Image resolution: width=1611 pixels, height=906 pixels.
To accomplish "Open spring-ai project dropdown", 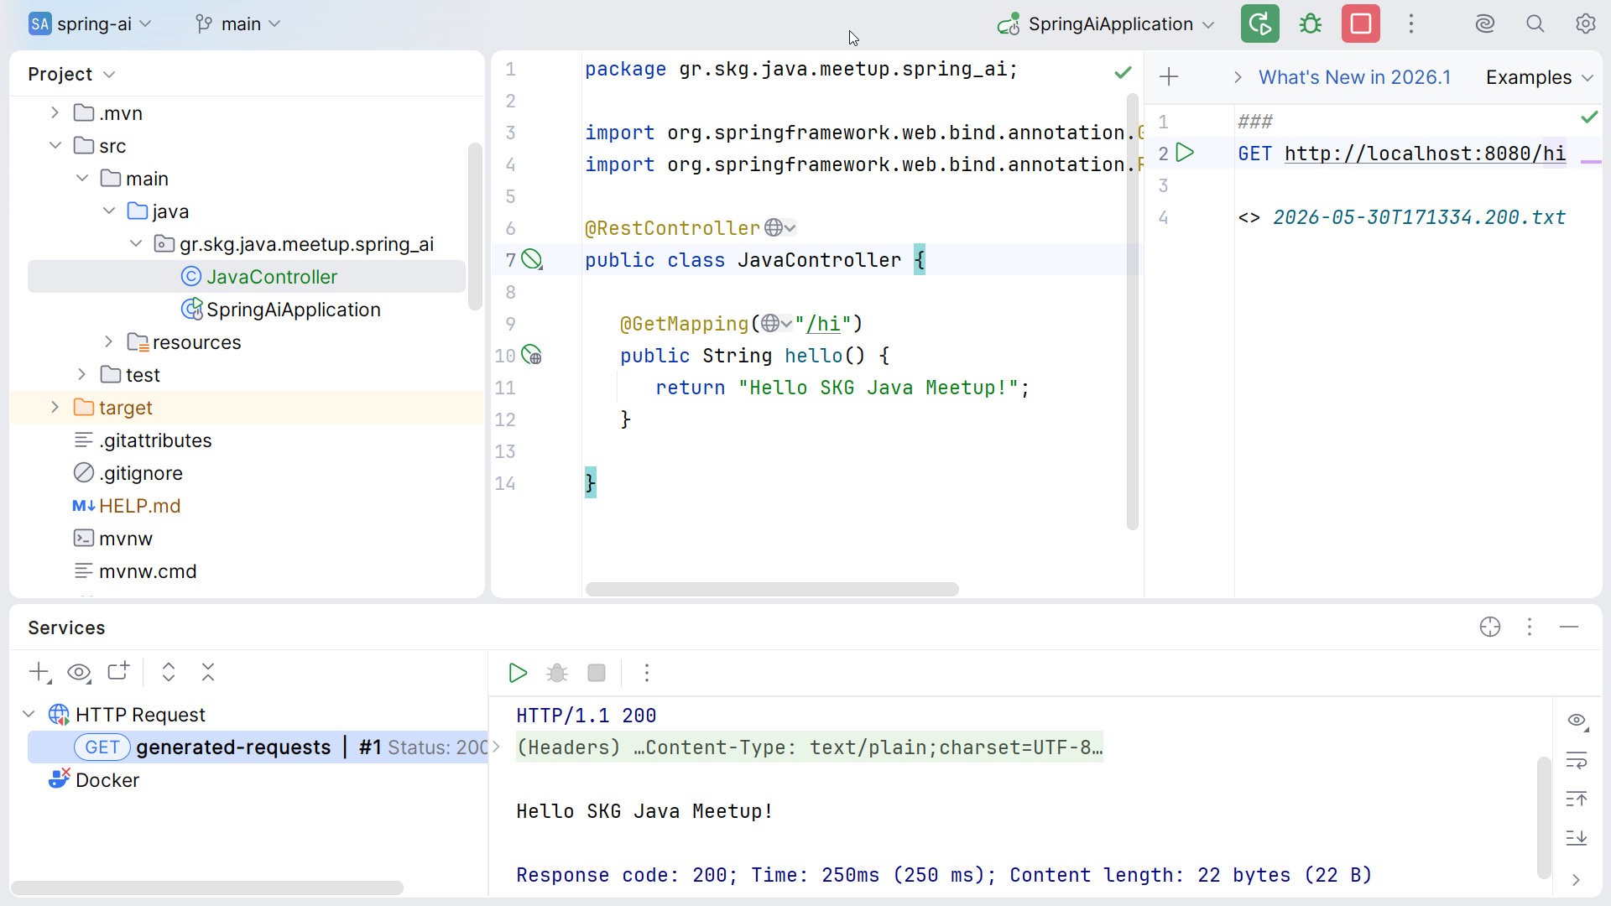I will click(90, 23).
